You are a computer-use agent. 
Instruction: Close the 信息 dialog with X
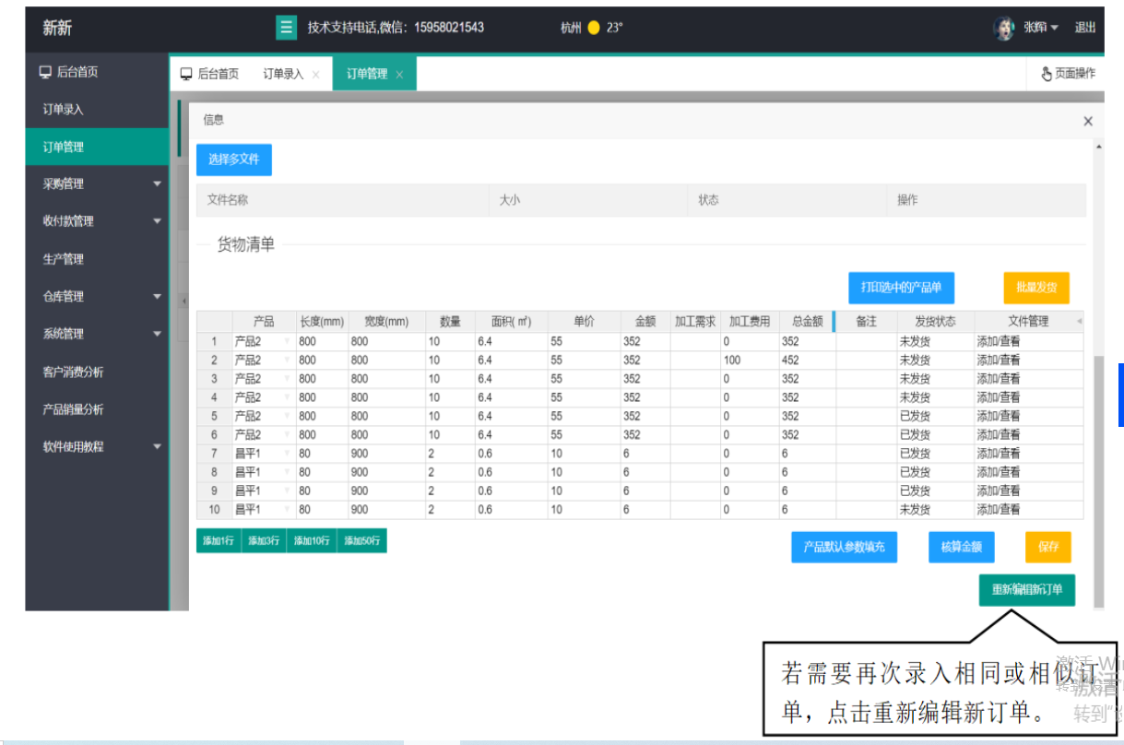[x=1088, y=121]
